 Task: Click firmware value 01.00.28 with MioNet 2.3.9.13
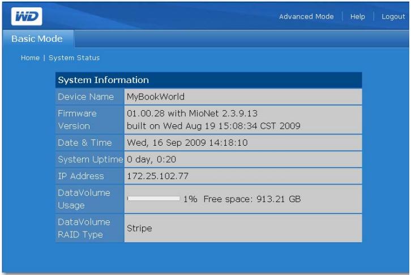(x=192, y=114)
